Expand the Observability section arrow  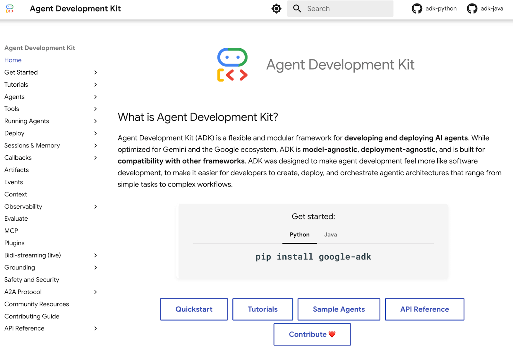[x=95, y=207]
